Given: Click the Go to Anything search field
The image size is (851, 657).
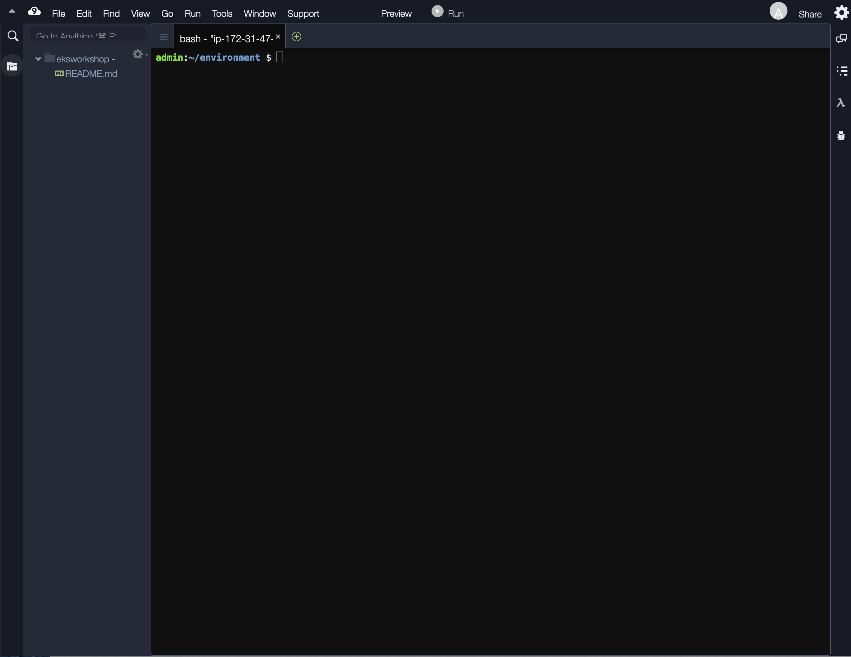Looking at the screenshot, I should point(87,36).
